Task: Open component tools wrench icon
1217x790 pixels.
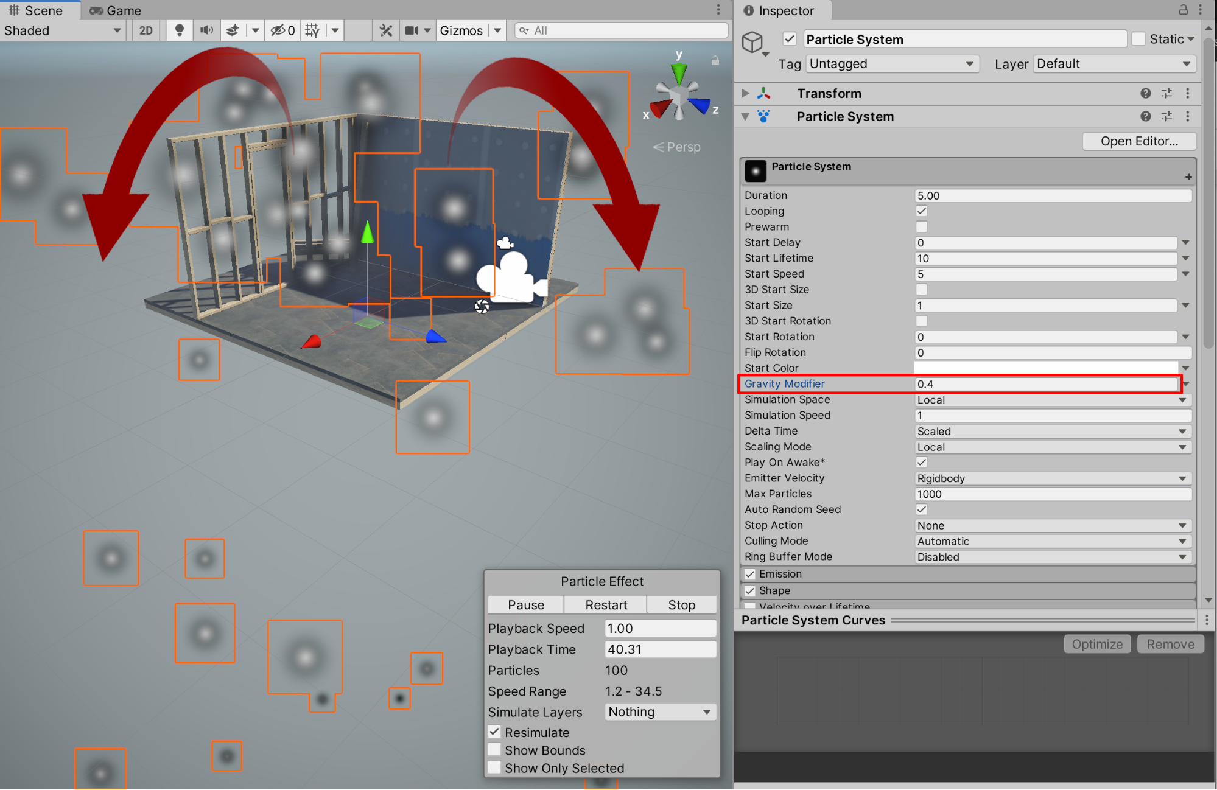Action: [x=386, y=30]
